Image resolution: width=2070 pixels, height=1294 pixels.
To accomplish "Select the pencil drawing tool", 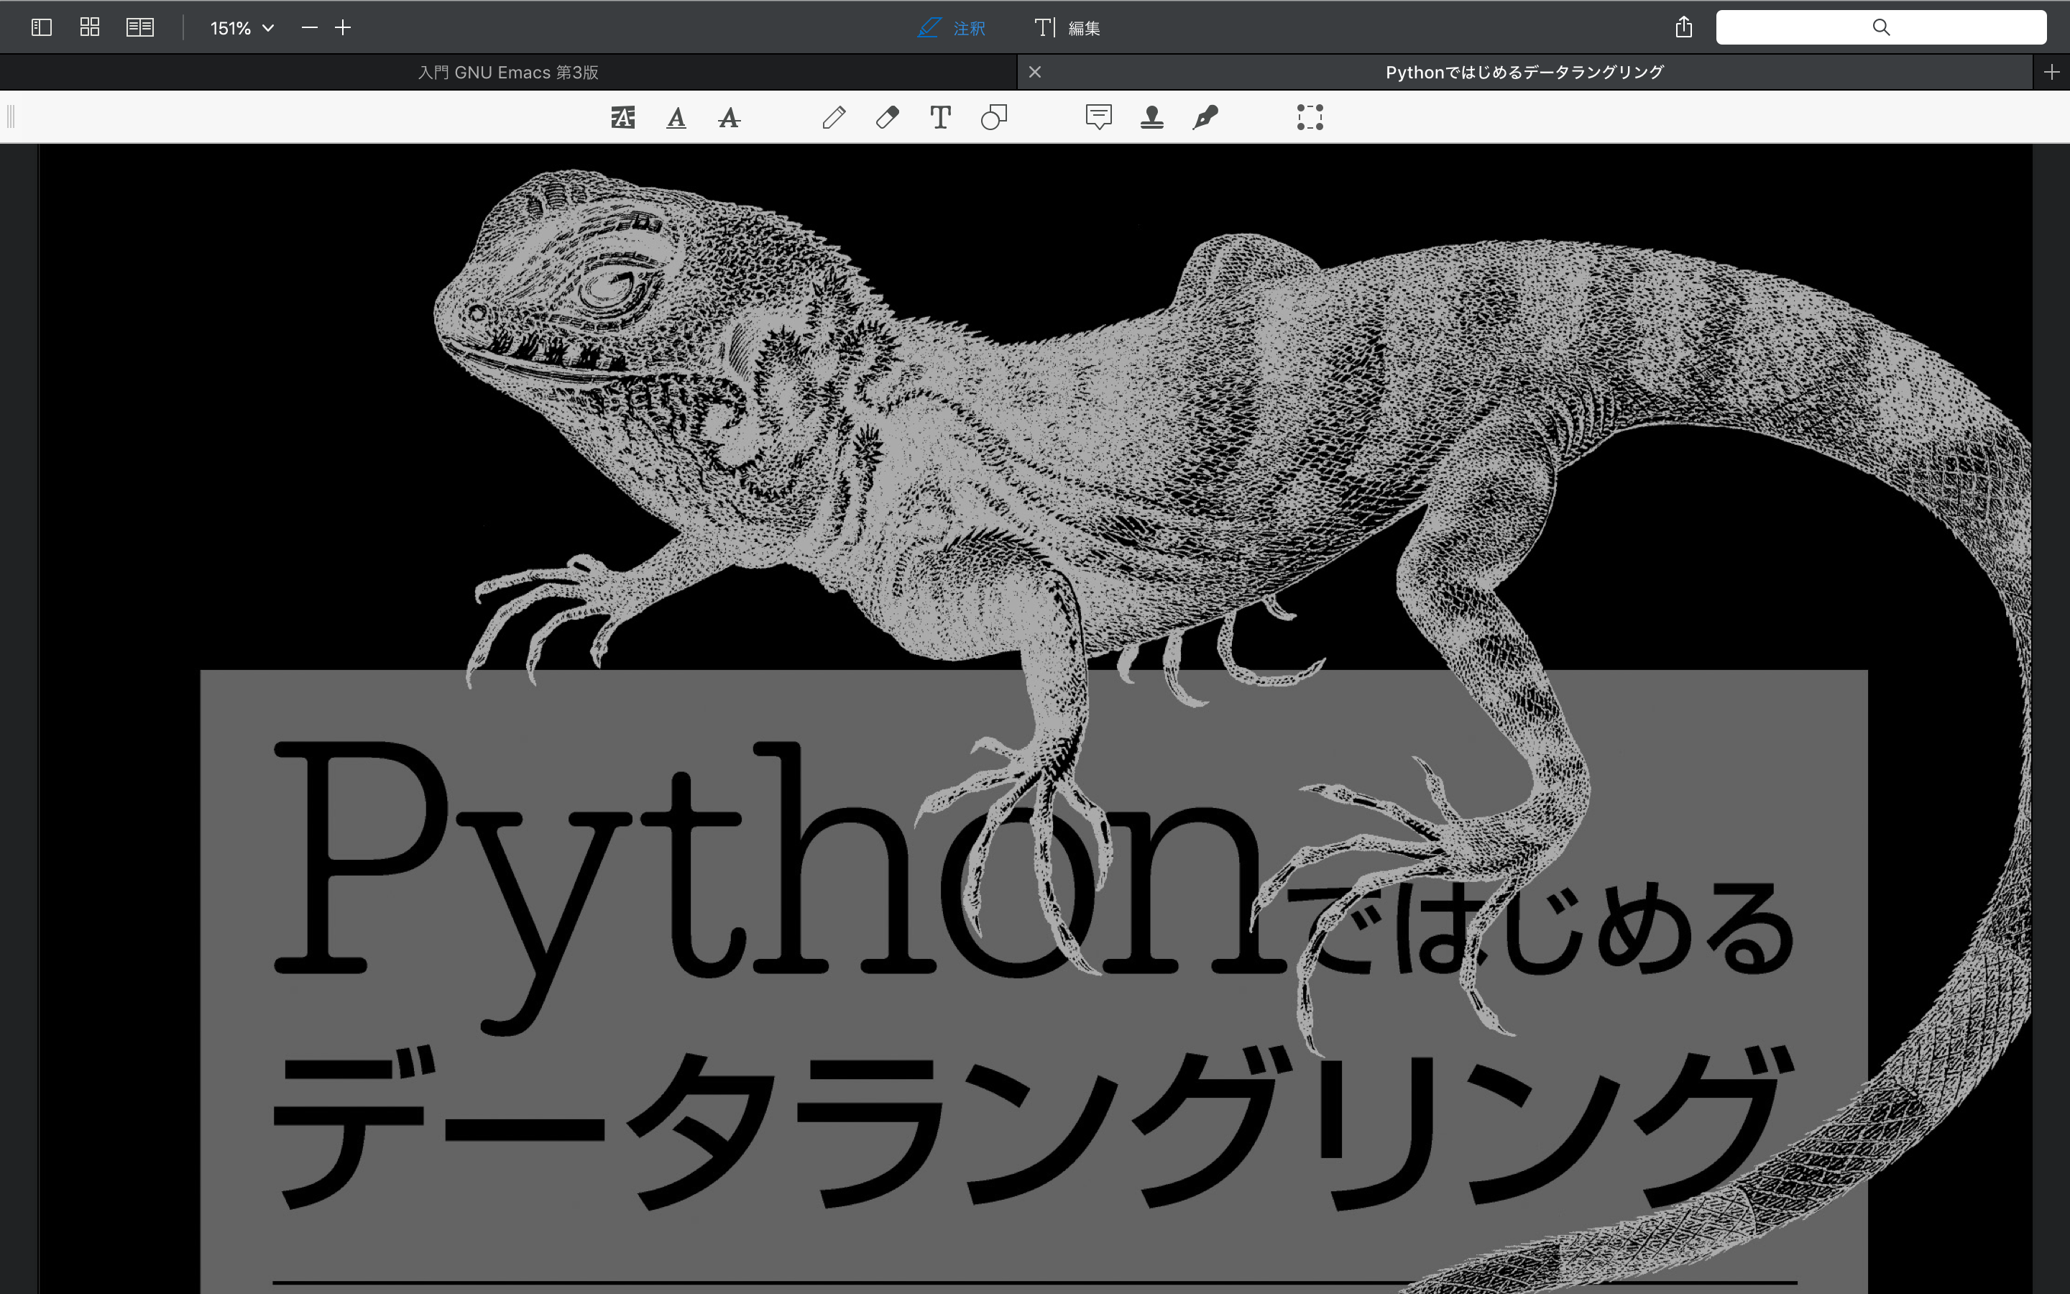I will (x=834, y=117).
